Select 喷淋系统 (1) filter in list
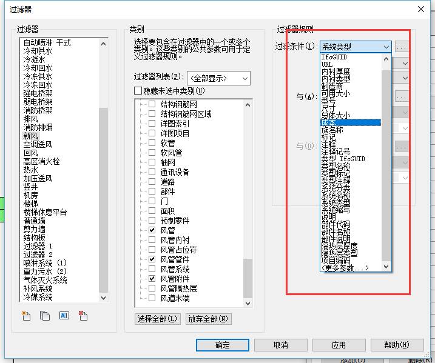Image resolution: width=435 pixels, height=363 pixels. pyautogui.click(x=45, y=264)
